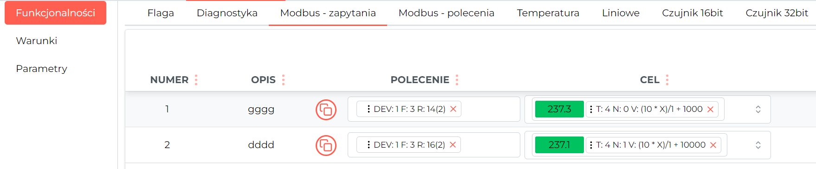Remove the DEV: 1 F: 3 R: 14(2) tag
The width and height of the screenshot is (816, 169).
click(x=453, y=109)
